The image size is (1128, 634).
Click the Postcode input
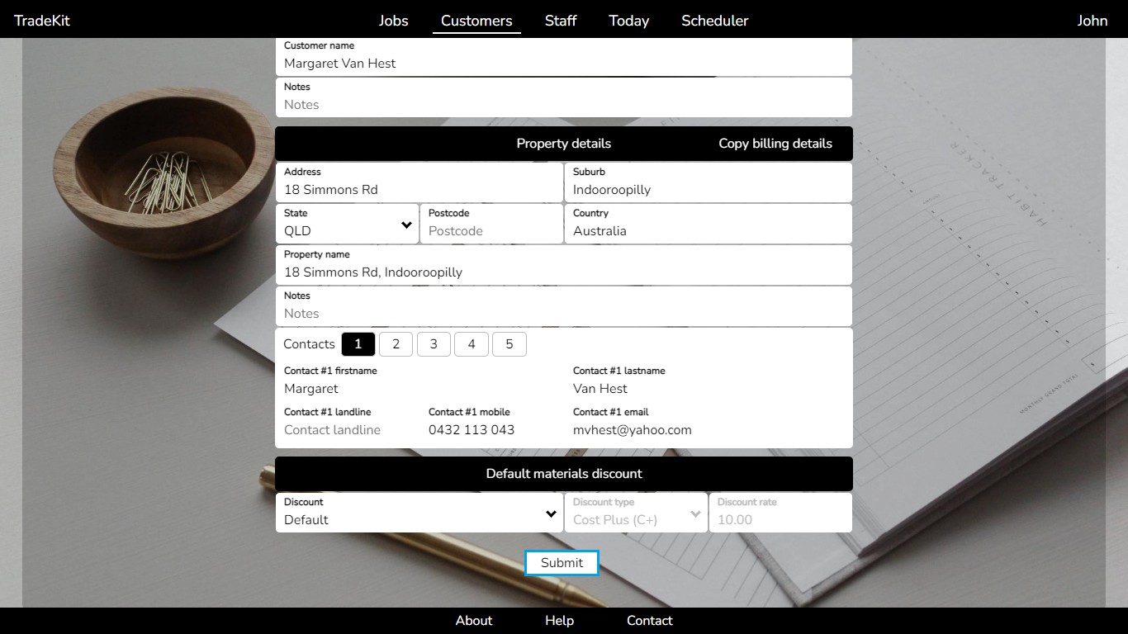(x=491, y=224)
